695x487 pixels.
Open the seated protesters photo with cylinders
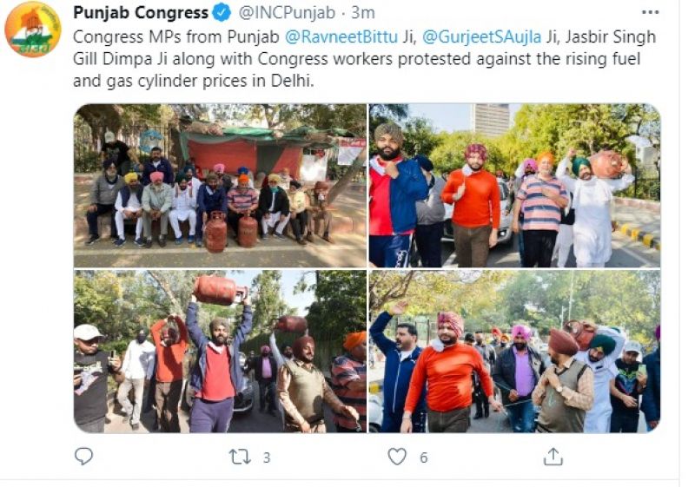(220, 186)
